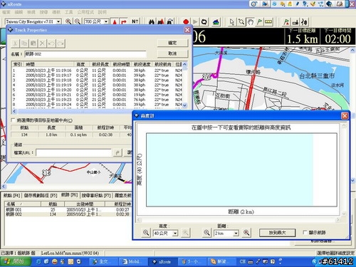Click the 確定 button in Track Properties
This screenshot has width=356, height=267.
(172, 43)
